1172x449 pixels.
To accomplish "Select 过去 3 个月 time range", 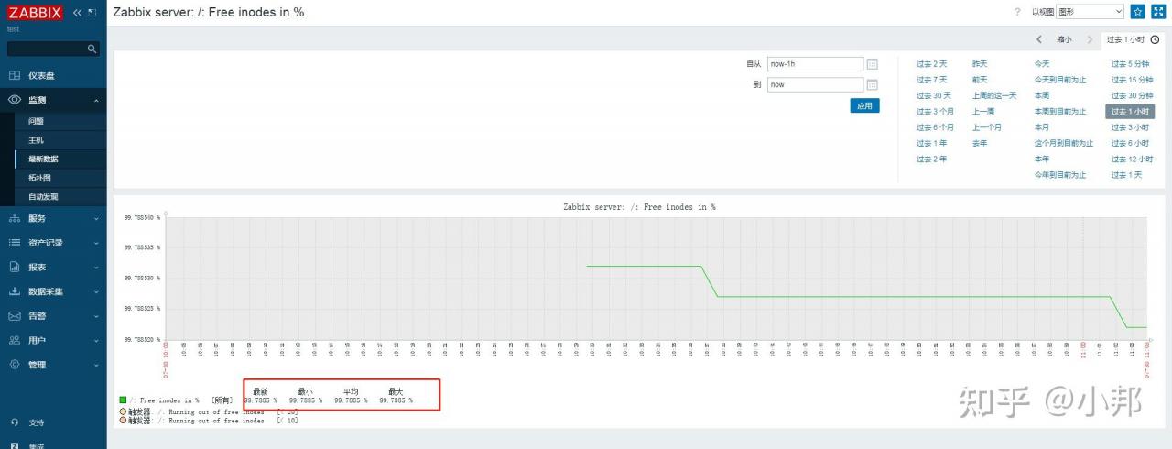I will 935,112.
